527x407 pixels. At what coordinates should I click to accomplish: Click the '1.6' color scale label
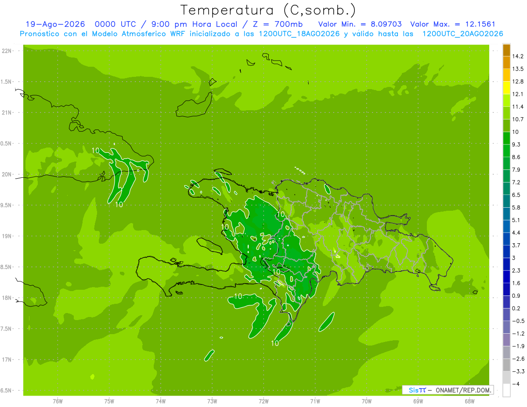click(516, 283)
